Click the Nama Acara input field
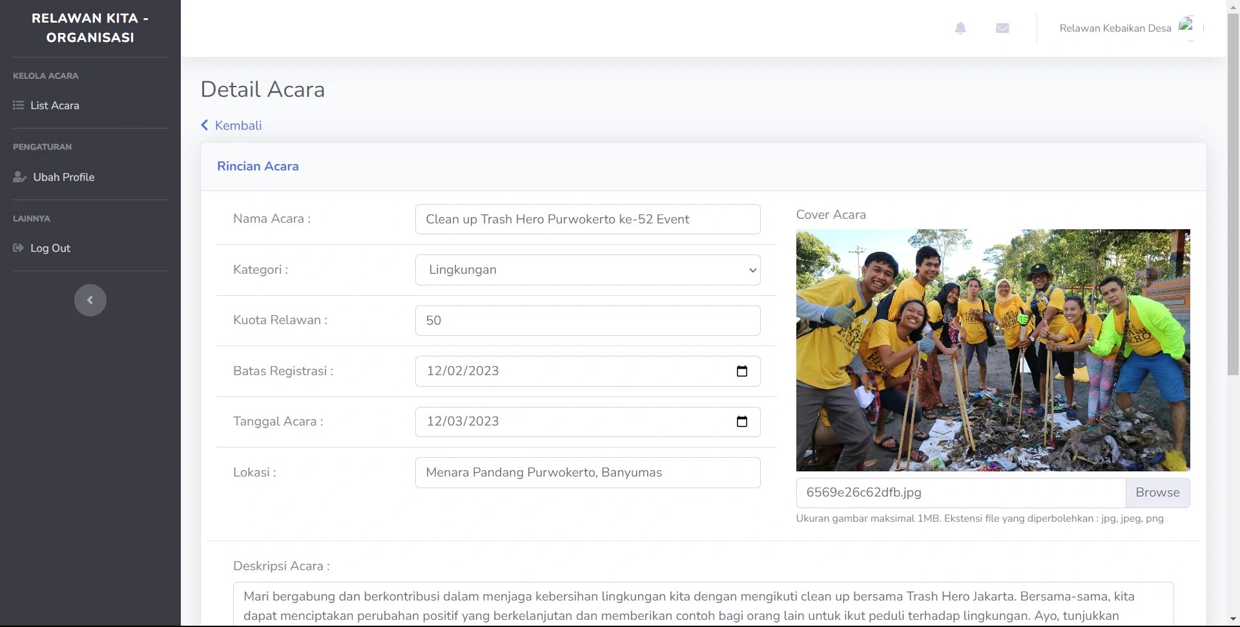 click(588, 219)
